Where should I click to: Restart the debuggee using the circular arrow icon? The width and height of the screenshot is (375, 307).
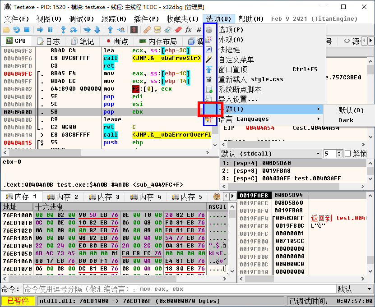coord(17,30)
